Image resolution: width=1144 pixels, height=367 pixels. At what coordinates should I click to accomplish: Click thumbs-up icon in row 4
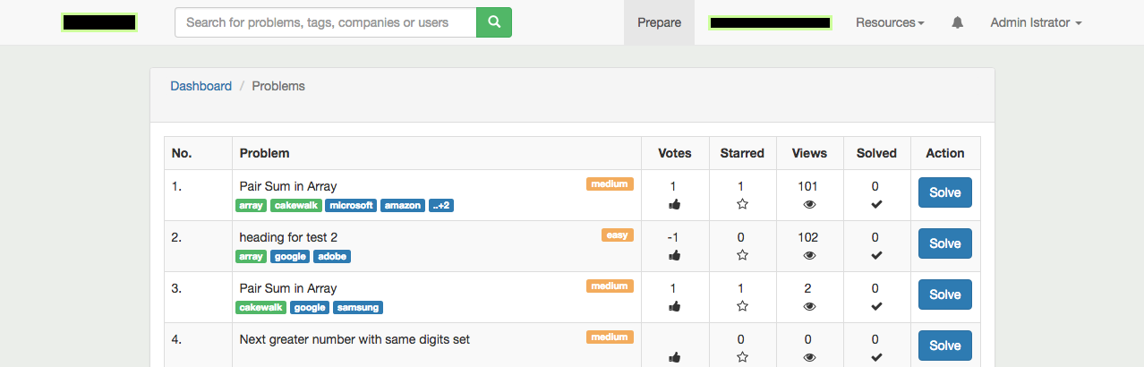675,357
